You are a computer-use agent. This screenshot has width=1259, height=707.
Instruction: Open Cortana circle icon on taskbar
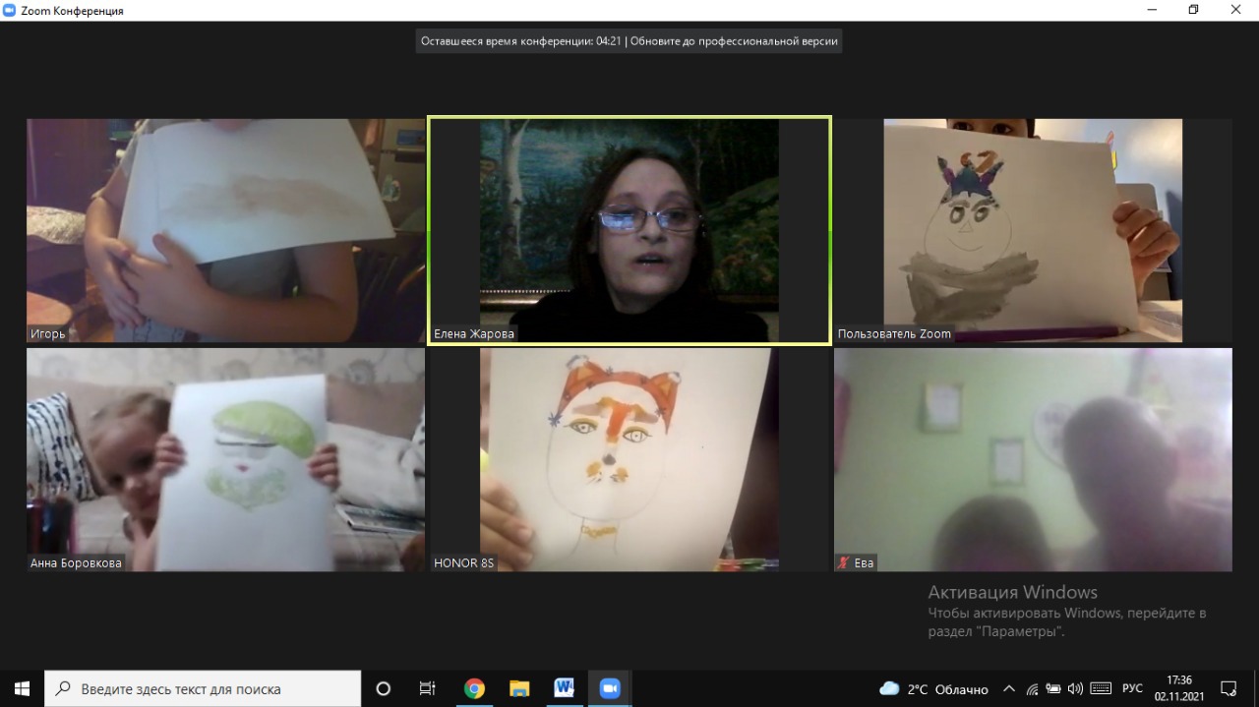[384, 688]
